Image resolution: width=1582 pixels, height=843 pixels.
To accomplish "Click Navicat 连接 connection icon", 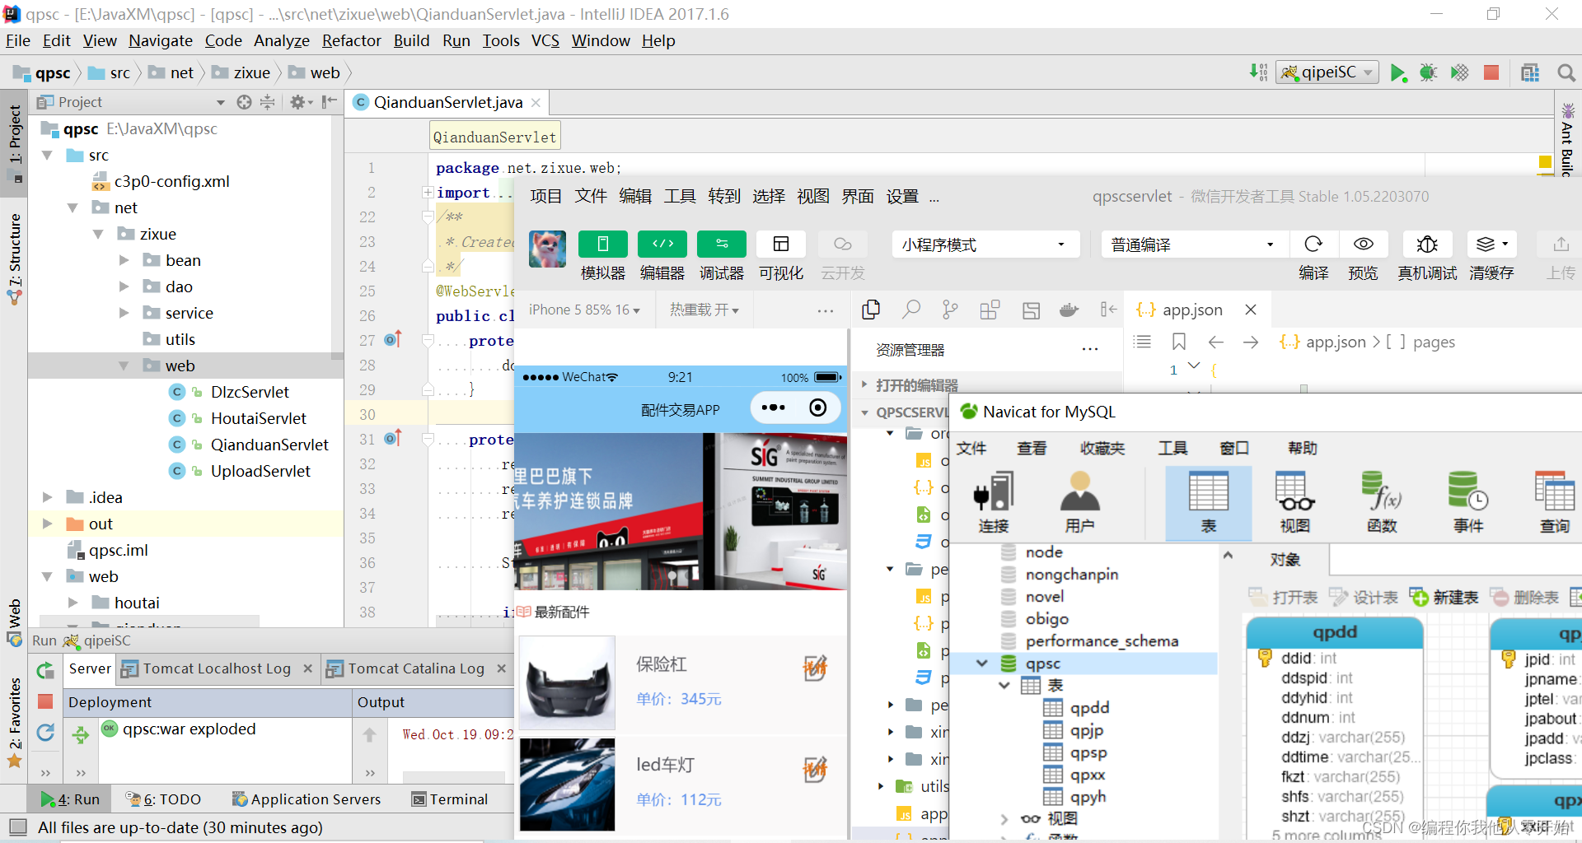I will (x=994, y=502).
